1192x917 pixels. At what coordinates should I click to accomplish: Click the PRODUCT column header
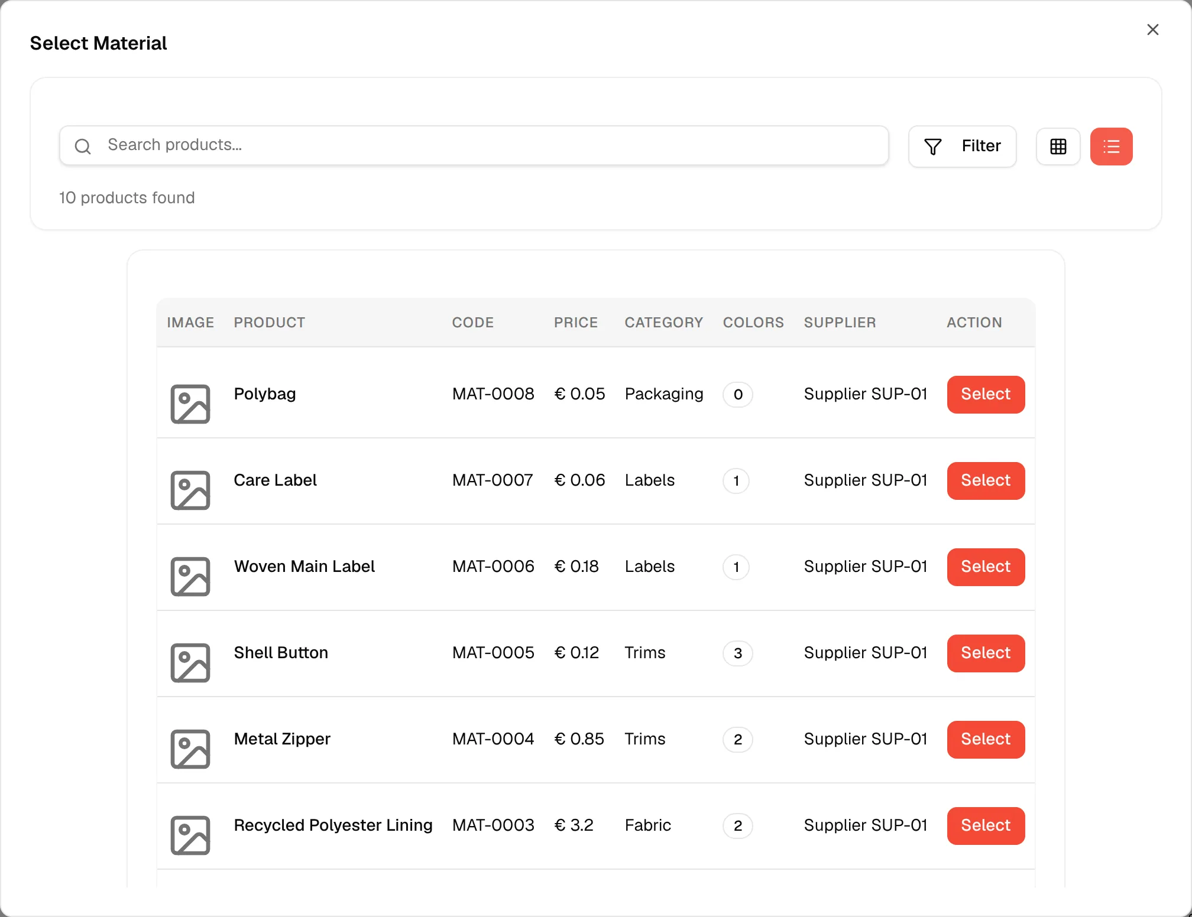270,323
